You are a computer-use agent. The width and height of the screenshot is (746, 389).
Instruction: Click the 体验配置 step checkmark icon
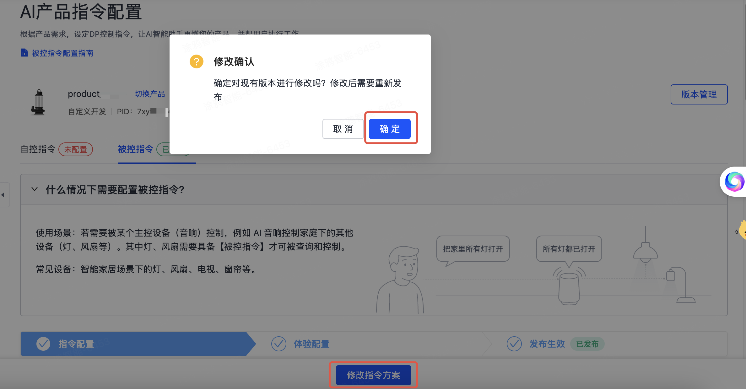coord(279,344)
